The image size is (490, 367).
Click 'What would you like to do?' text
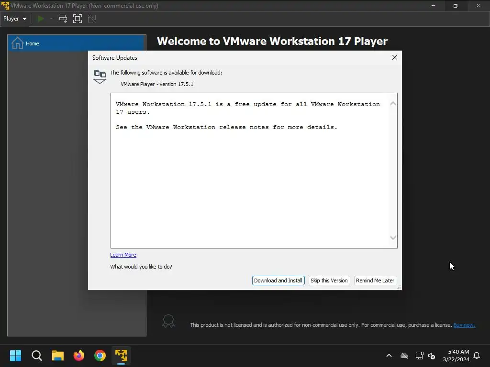coord(141,267)
